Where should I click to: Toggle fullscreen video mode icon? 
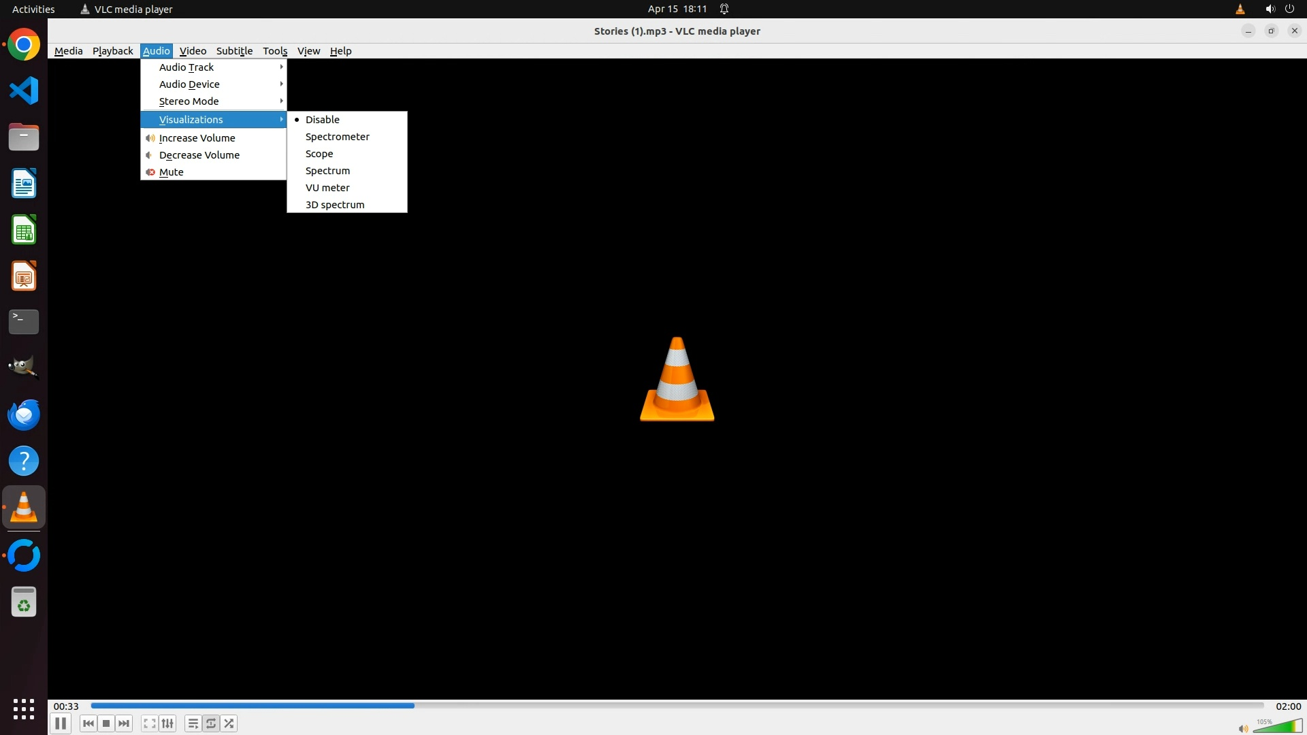150,723
